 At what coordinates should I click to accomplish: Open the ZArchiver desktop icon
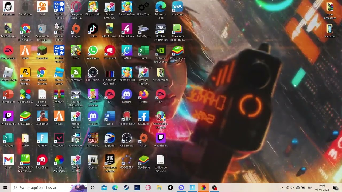76,74
